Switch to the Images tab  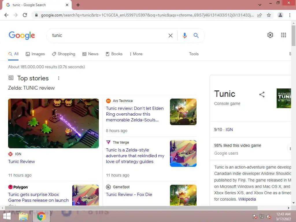(35, 54)
